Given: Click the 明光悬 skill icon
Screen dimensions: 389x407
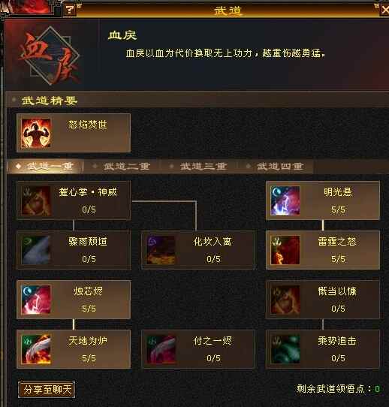Looking at the screenshot, I should pos(285,200).
